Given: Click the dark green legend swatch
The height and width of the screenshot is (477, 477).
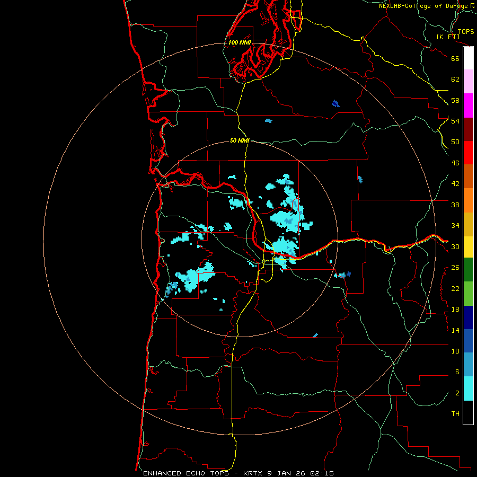Looking at the screenshot, I should pos(468,270).
